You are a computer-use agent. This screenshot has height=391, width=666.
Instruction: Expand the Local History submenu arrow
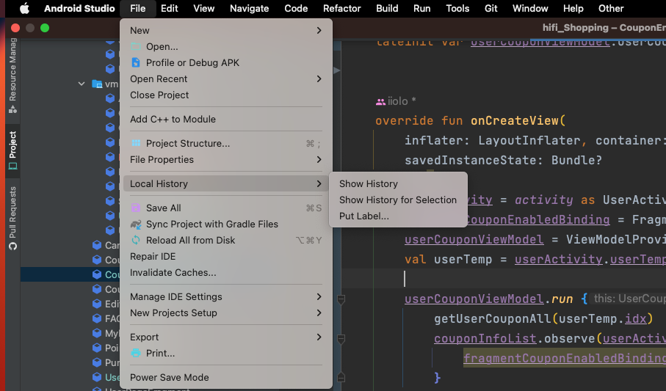[319, 184]
